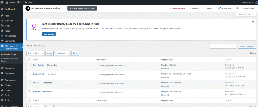Click the Connect Account icon
The image size is (258, 107).
237,8
